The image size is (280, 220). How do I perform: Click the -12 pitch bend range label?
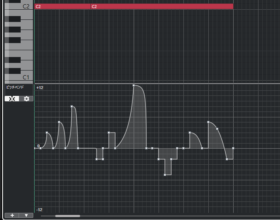pyautogui.click(x=39, y=209)
